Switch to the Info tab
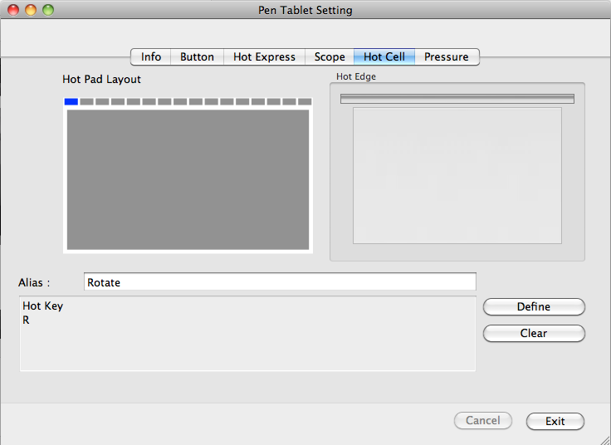The height and width of the screenshot is (445, 611). point(151,57)
